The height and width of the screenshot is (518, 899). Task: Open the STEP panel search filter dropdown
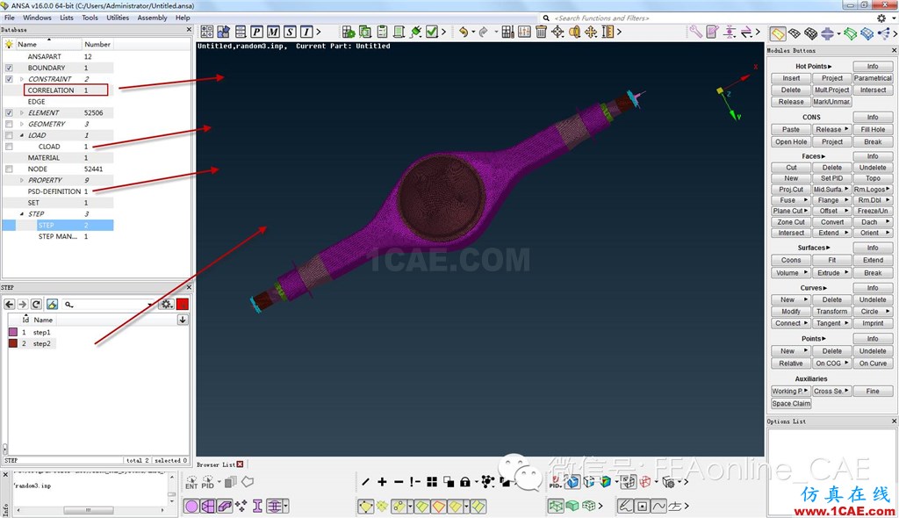click(x=150, y=305)
